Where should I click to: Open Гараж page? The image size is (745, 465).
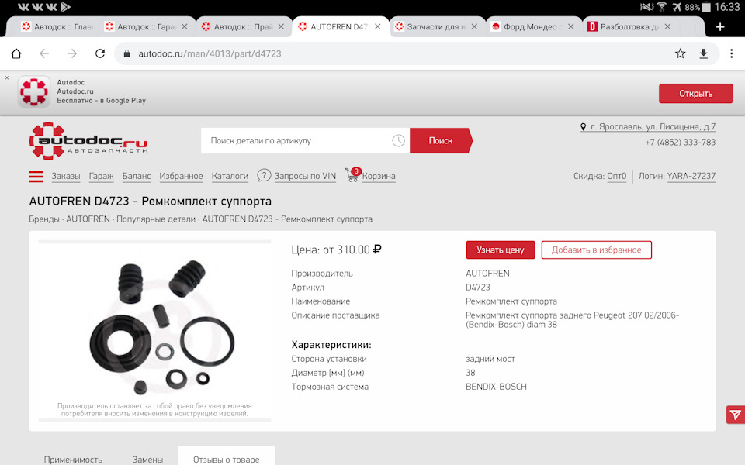coord(101,176)
